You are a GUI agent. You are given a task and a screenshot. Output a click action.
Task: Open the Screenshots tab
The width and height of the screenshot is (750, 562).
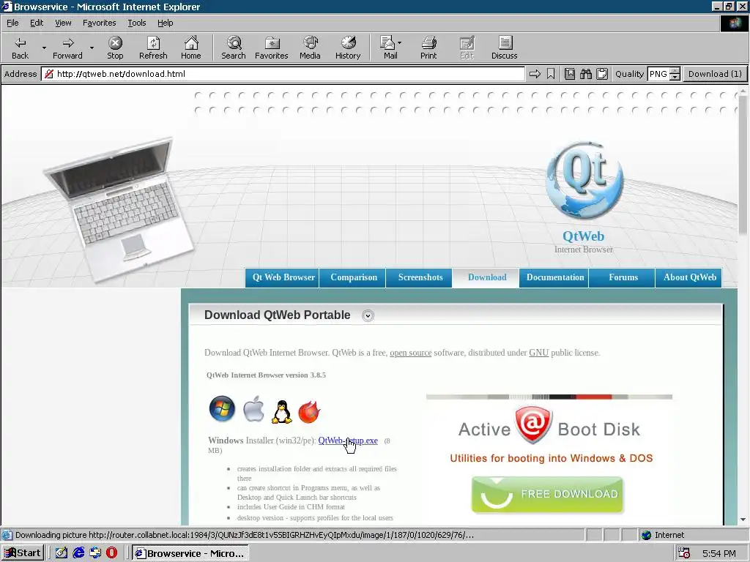pyautogui.click(x=420, y=277)
